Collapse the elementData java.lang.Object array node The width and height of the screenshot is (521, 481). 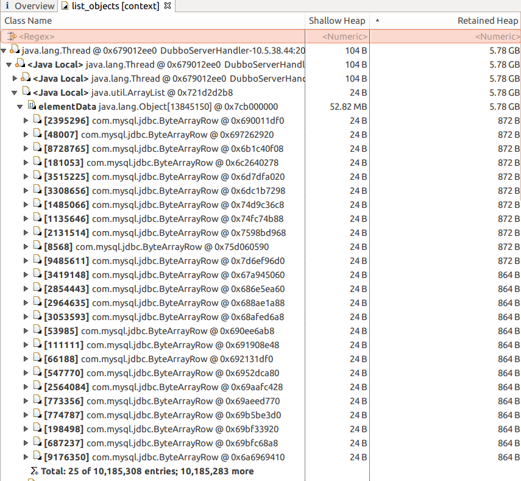[x=19, y=105]
